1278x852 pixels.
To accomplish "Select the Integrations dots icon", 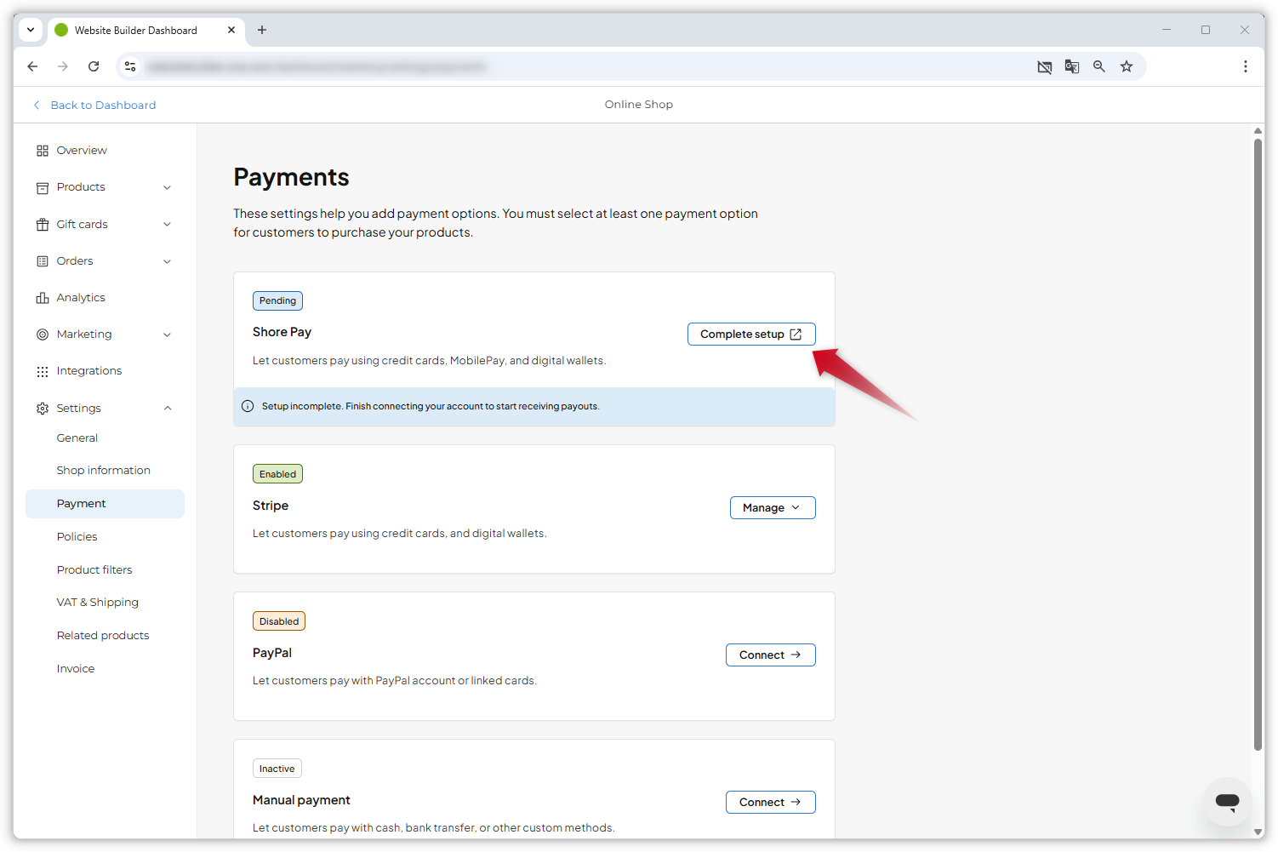I will (43, 370).
